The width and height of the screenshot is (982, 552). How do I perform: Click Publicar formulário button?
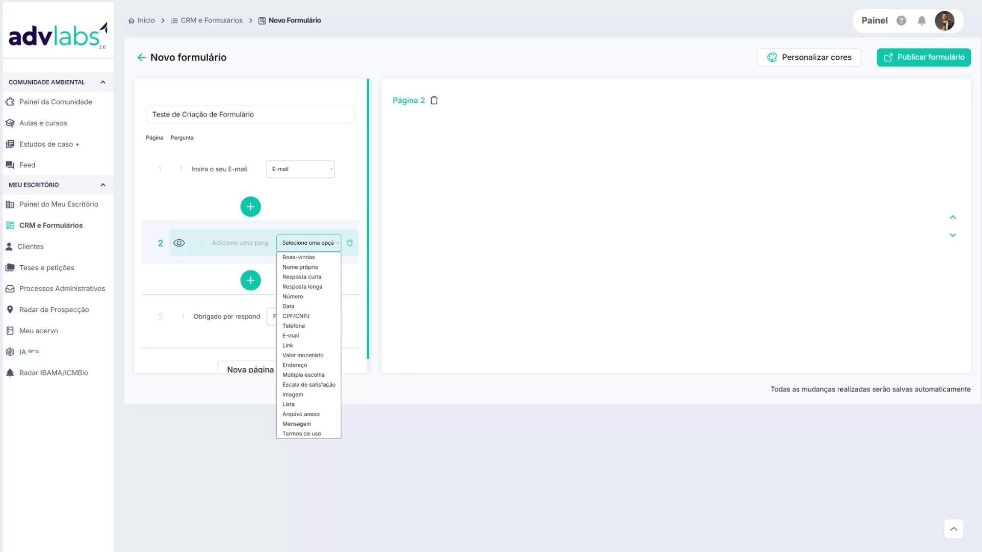pos(923,58)
